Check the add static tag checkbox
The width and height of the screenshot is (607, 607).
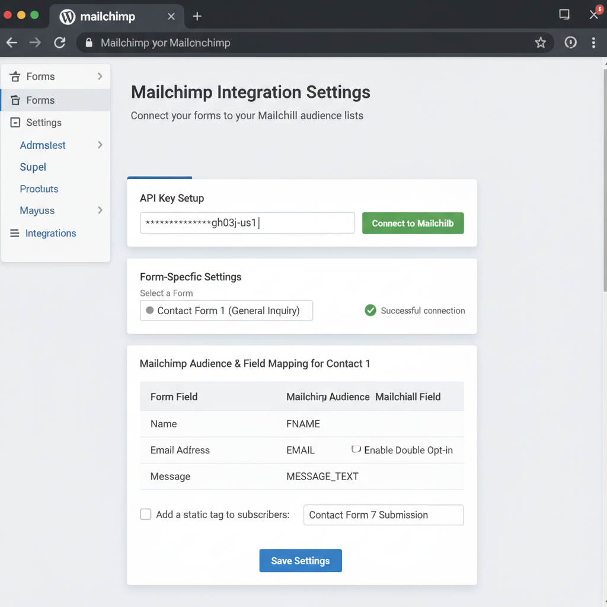point(145,514)
